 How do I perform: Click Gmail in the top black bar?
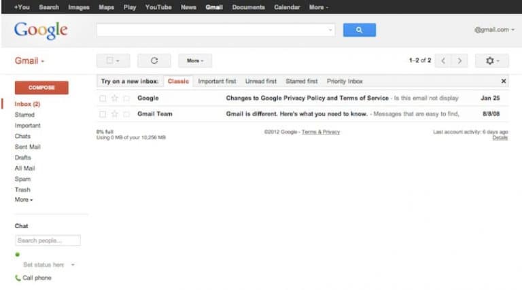214,7
